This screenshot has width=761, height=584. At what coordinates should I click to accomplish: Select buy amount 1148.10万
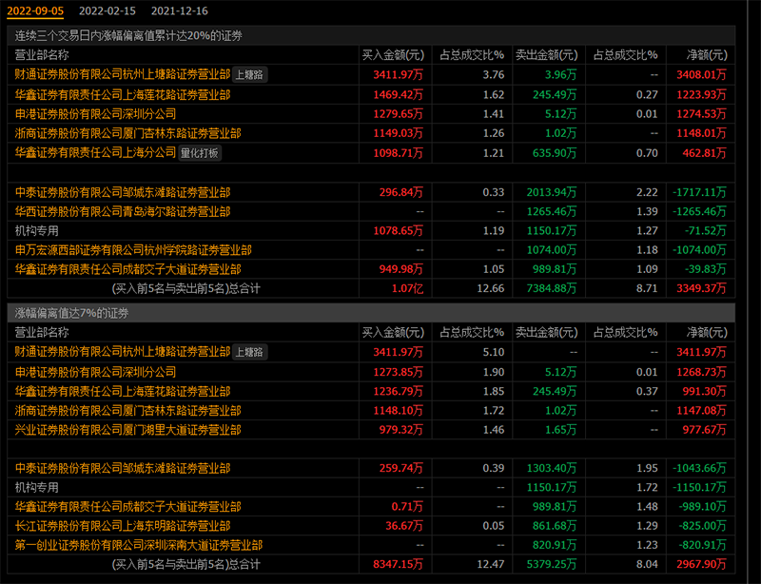click(x=398, y=411)
